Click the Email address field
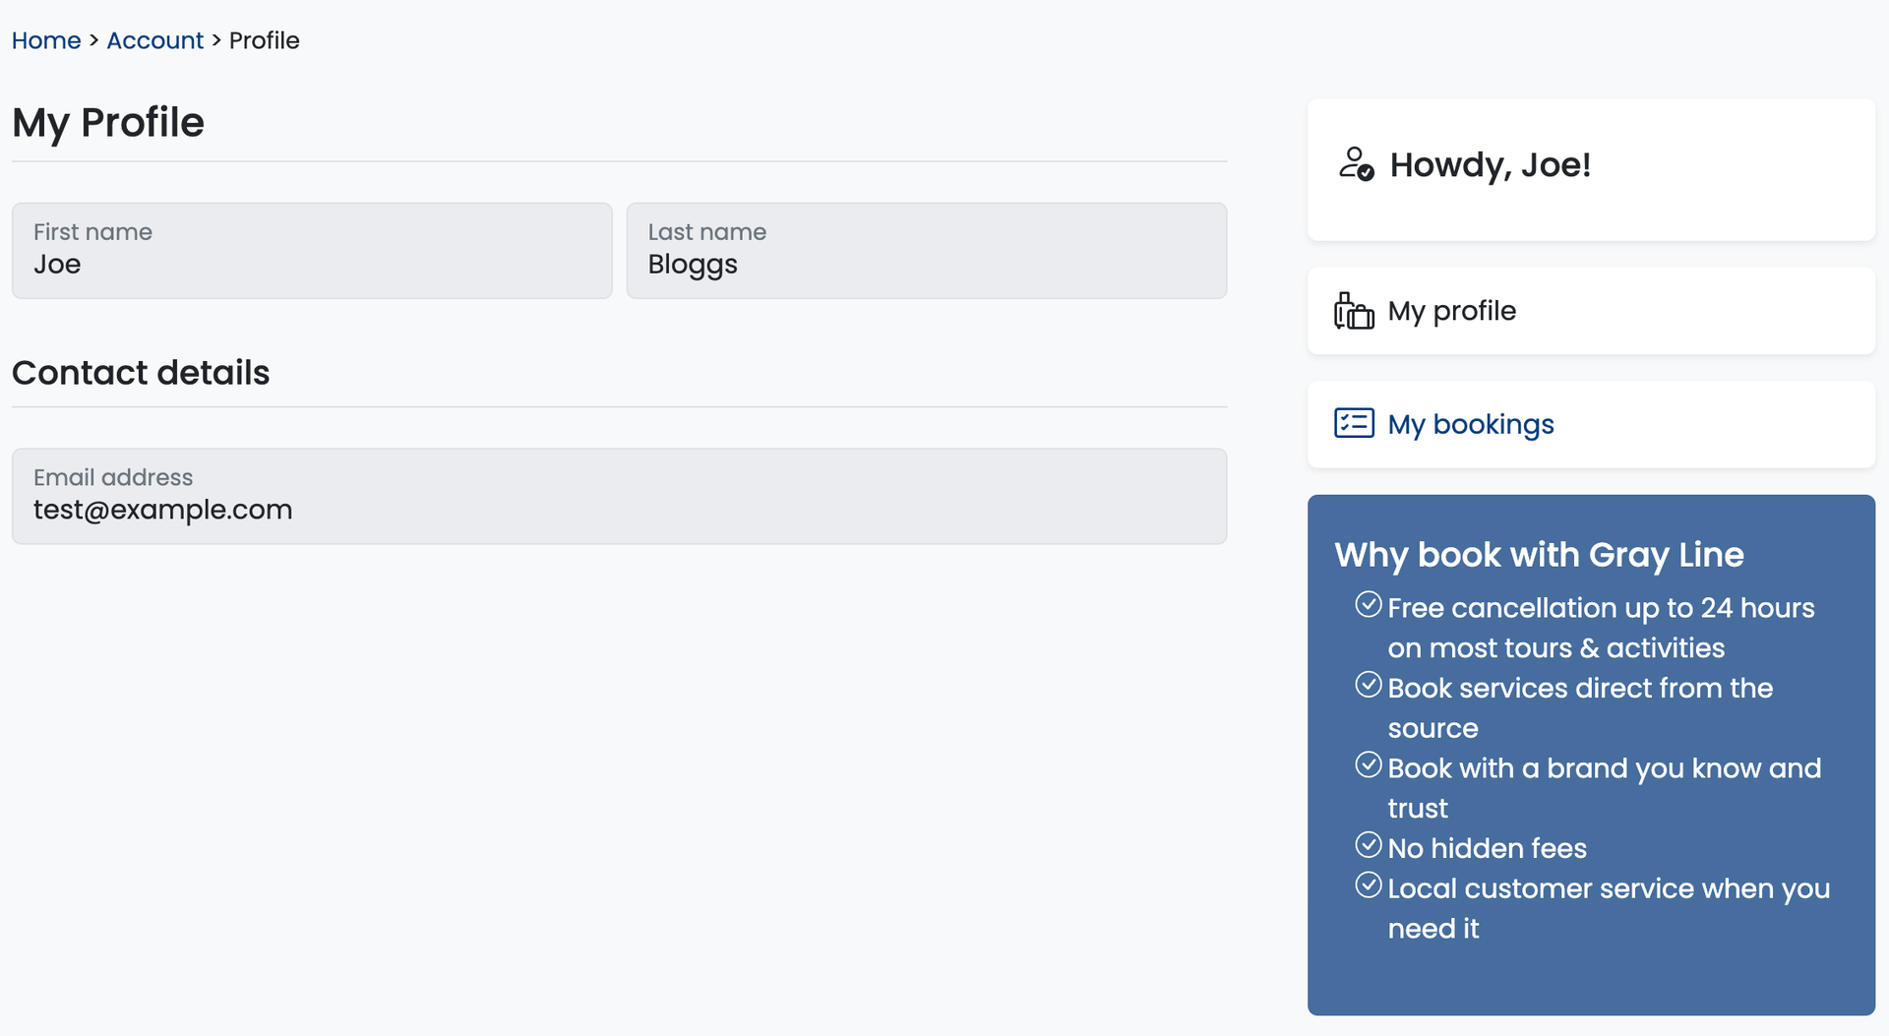Image resolution: width=1889 pixels, height=1036 pixels. point(620,496)
